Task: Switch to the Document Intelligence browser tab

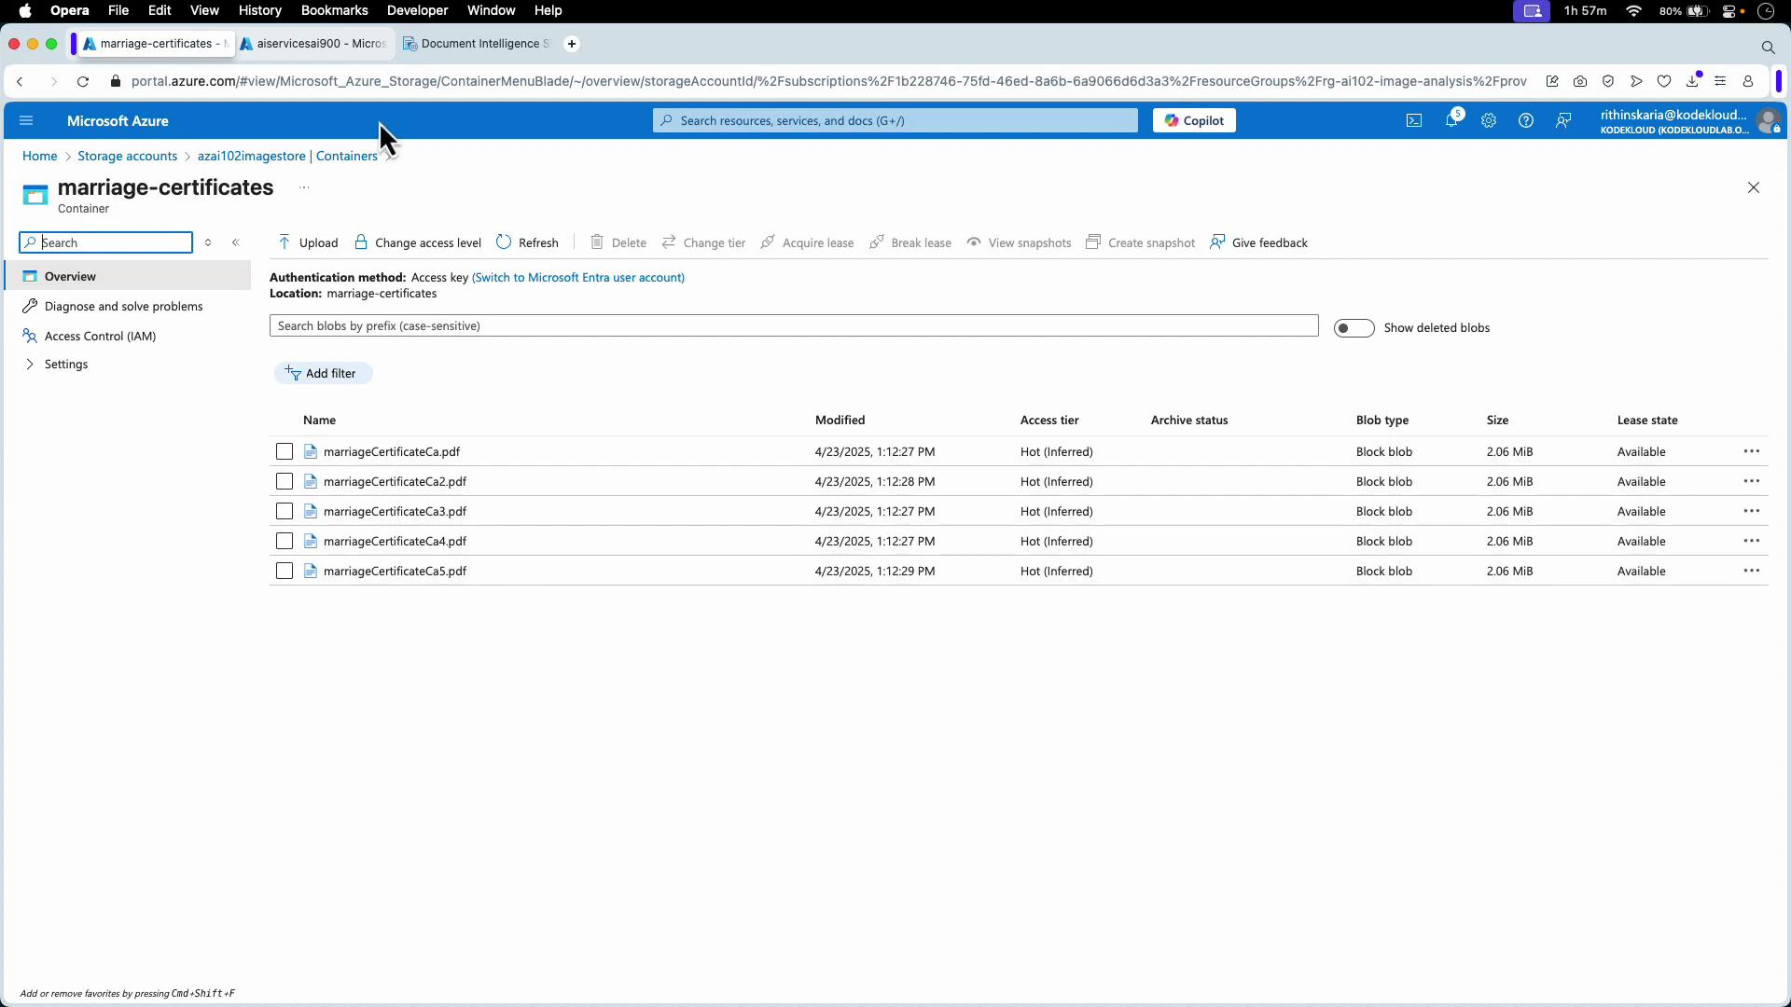Action: tap(475, 43)
